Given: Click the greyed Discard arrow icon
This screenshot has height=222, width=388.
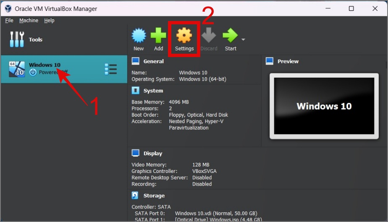Looking at the screenshot, I should (x=209, y=35).
